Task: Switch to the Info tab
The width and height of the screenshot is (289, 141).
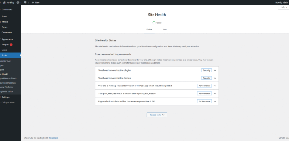Action: click(x=165, y=30)
